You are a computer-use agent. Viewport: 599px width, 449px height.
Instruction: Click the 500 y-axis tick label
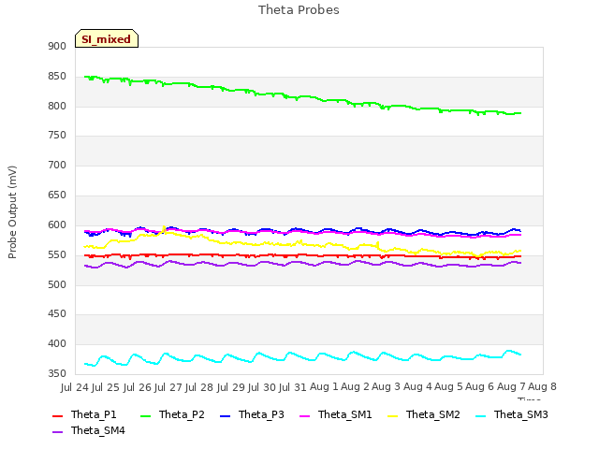(x=57, y=284)
